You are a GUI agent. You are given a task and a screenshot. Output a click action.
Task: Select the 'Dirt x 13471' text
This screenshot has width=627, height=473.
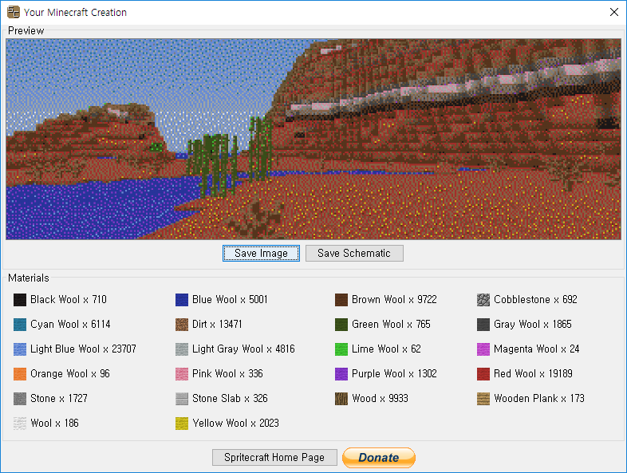click(x=217, y=325)
